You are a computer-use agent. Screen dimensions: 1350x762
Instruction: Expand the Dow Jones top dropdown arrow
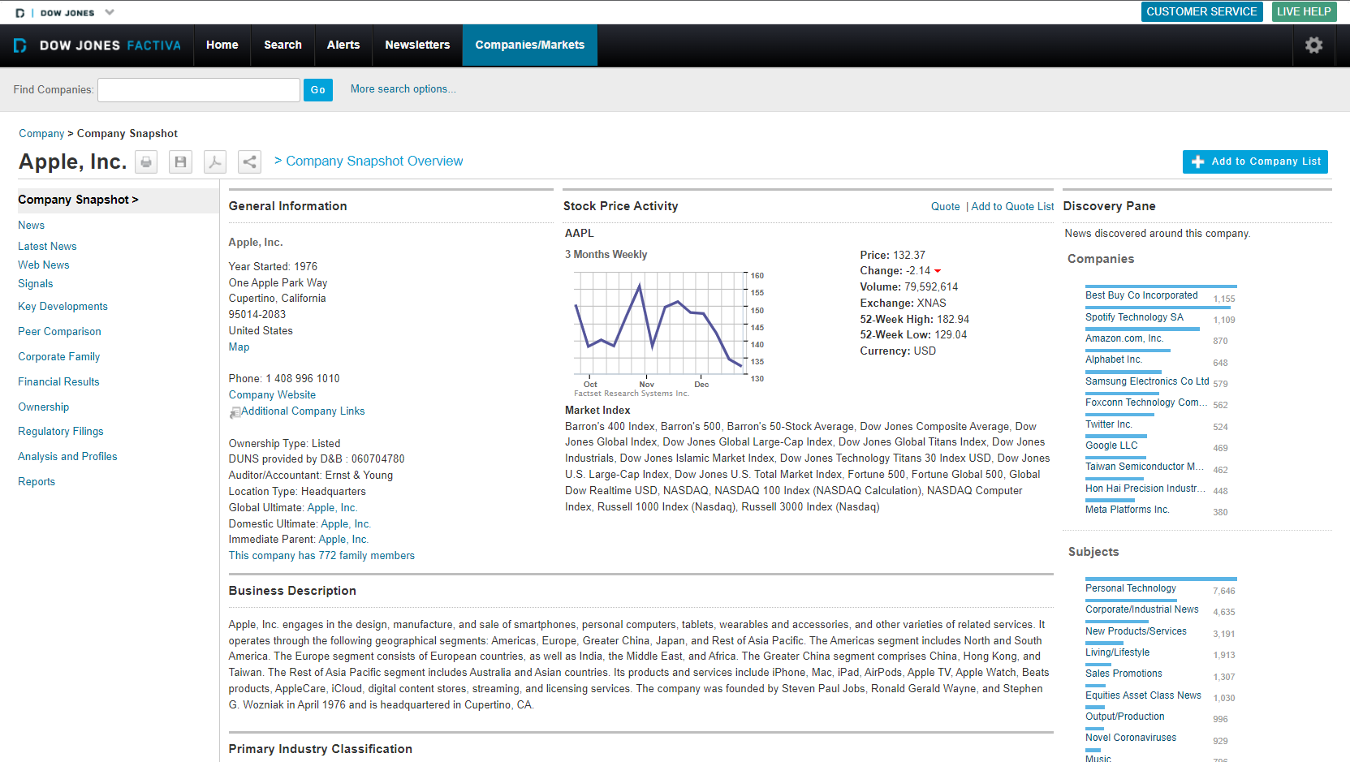click(110, 12)
